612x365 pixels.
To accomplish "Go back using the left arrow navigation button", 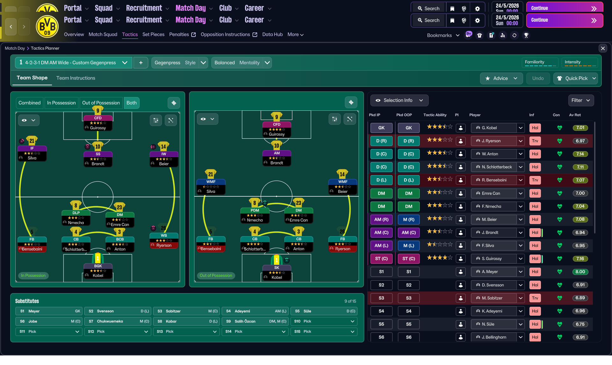I will (11, 27).
